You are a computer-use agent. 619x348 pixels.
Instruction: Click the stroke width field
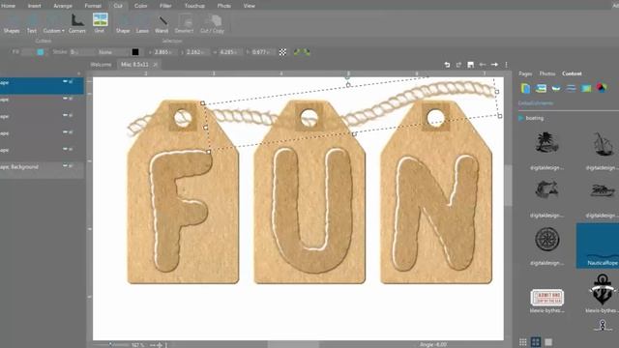[81, 52]
